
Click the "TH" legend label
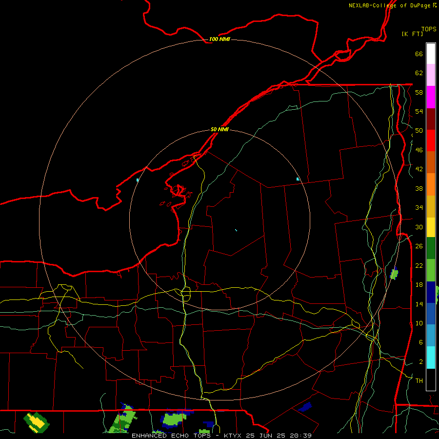(419, 381)
